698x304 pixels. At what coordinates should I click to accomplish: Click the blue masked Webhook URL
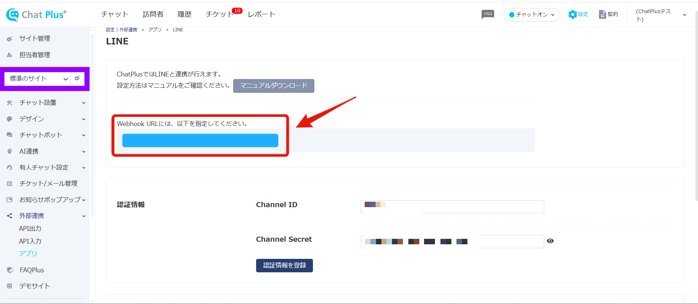coord(200,141)
